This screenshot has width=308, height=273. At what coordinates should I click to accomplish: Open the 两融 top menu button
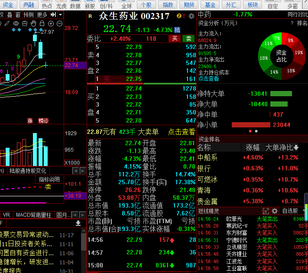29,5
